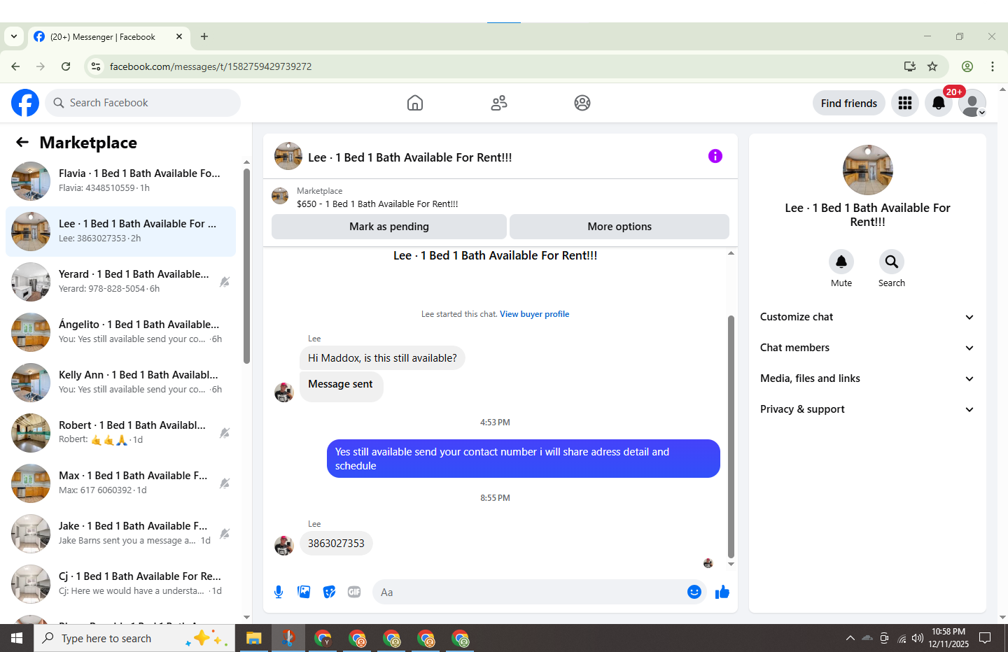Bookmark this page star icon
This screenshot has width=1008, height=652.
click(932, 66)
